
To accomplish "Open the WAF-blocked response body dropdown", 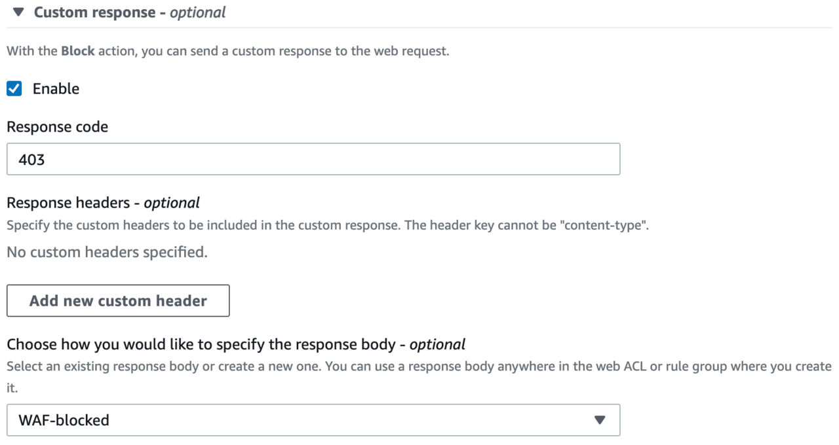I will [x=313, y=420].
